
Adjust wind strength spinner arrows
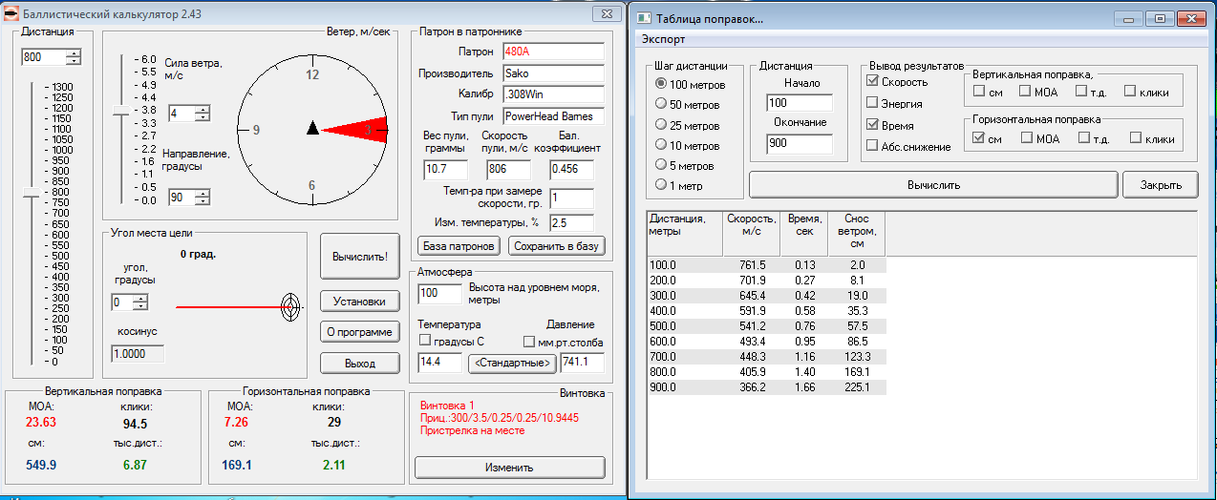pos(202,114)
